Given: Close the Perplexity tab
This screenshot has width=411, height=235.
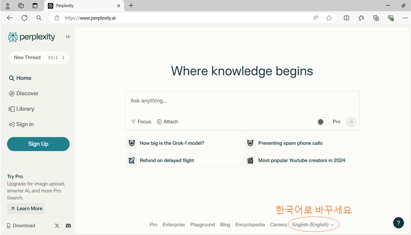Looking at the screenshot, I should tap(118, 6).
